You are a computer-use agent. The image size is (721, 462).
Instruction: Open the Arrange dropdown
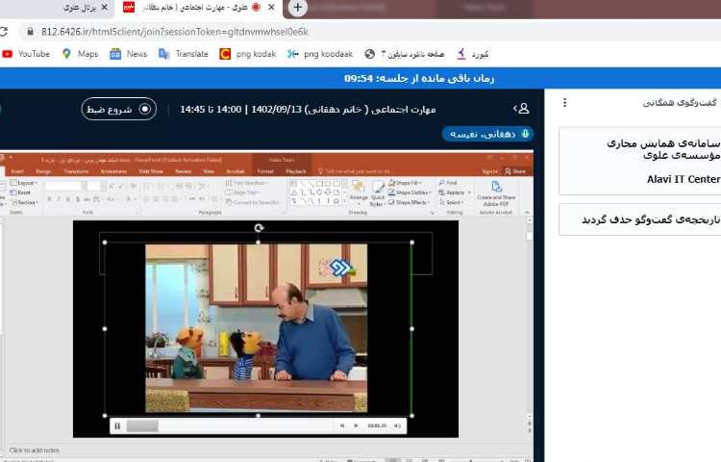[x=359, y=192]
